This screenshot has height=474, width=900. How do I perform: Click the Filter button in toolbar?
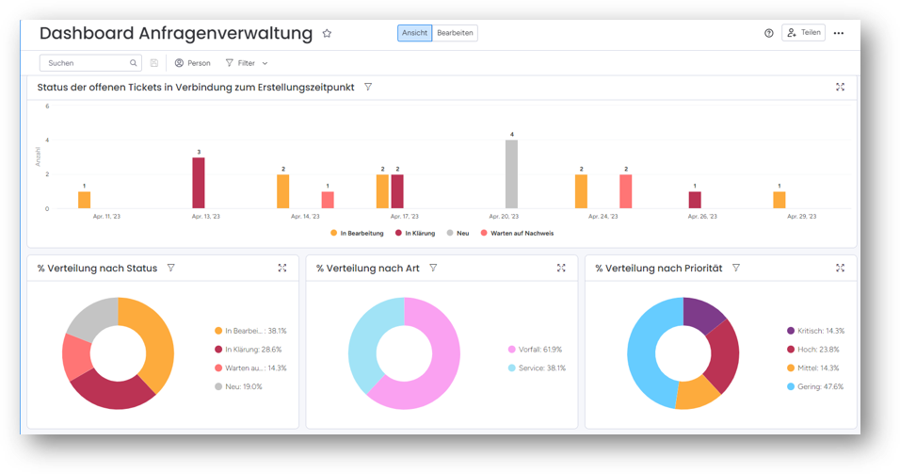(240, 63)
